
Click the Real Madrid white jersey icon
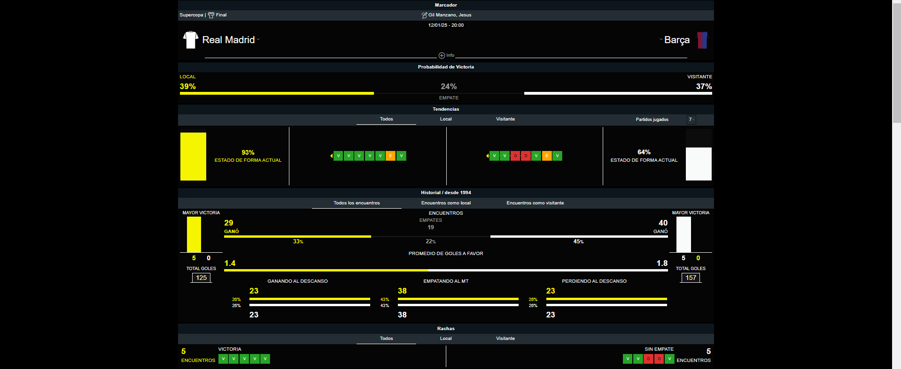pyautogui.click(x=190, y=40)
